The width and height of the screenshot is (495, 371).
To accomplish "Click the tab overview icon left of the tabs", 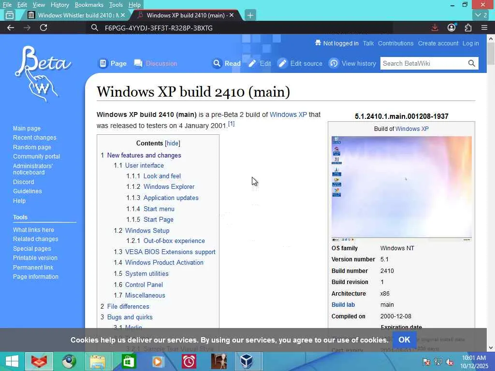I will click(10, 15).
